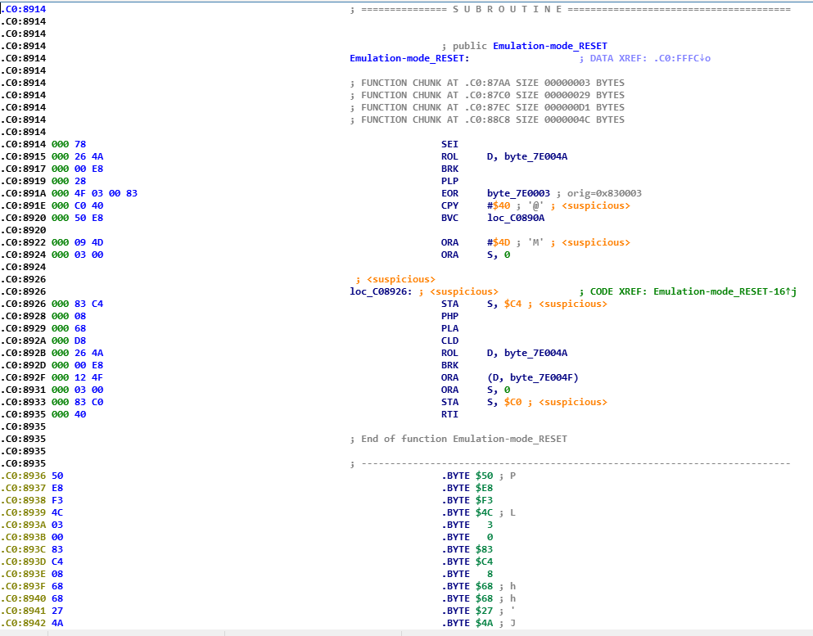
Task: Click byte_7E0003 operand in EOR instruction
Action: pos(518,193)
